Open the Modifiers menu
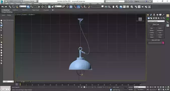This screenshot has width=170, height=91. tap(37, 4)
